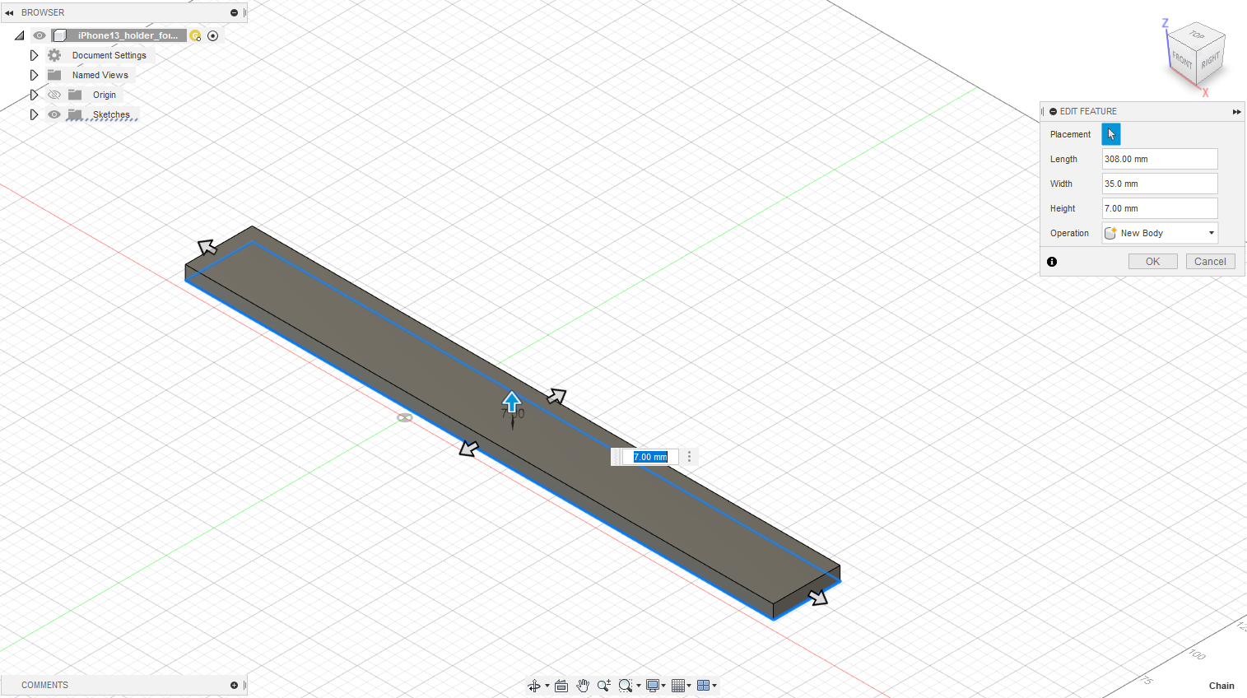Open the Display Settings dropdown arrow
Screen dimensions: 1247x698
click(663, 686)
